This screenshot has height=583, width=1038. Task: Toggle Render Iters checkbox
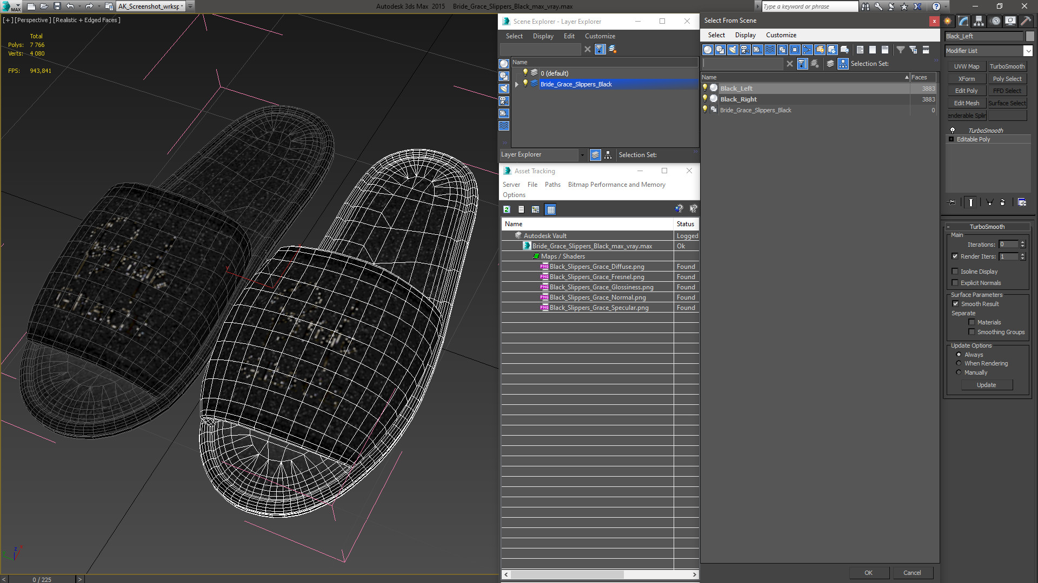(955, 256)
